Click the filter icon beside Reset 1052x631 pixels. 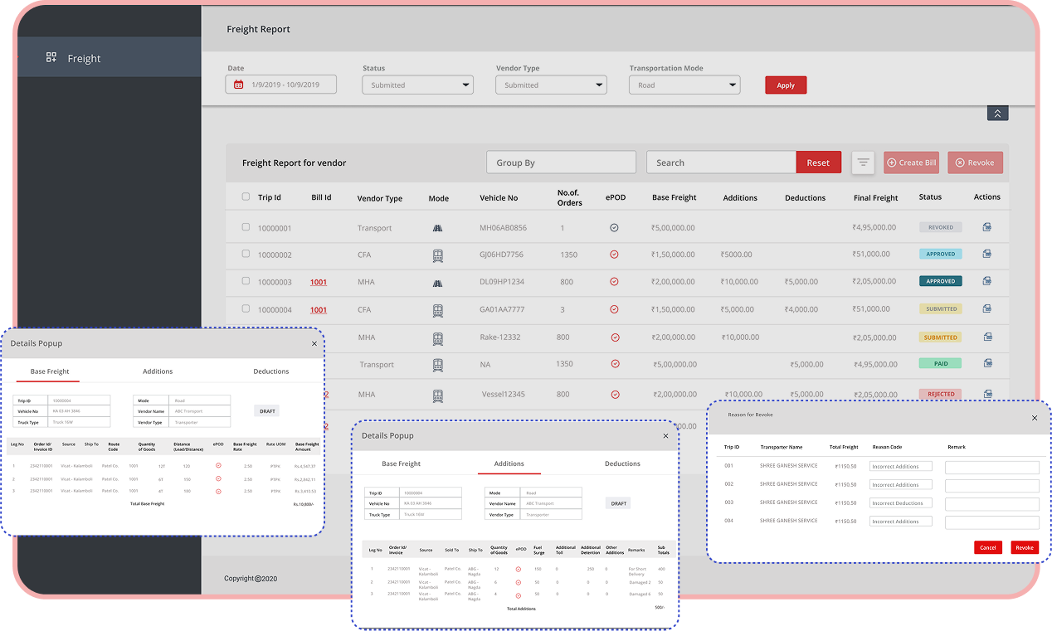[863, 163]
